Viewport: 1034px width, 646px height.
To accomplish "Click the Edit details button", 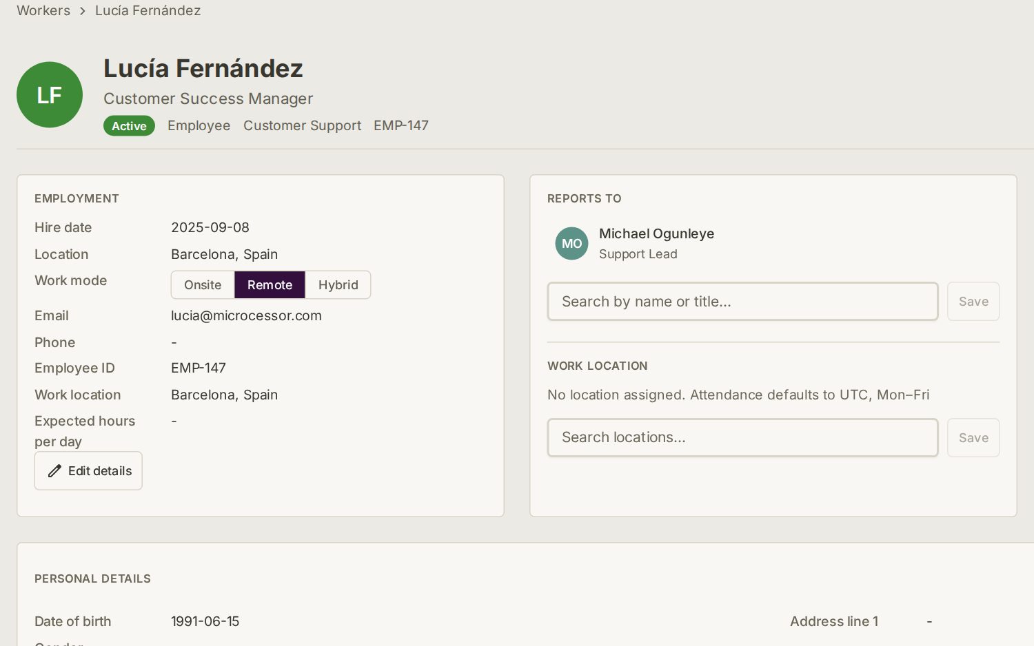I will click(88, 471).
